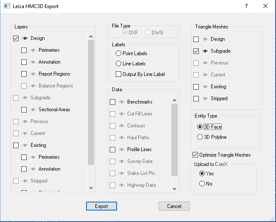This screenshot has height=222, width=276.
Task: Choose No for Upload to ConX
Action: [202, 184]
